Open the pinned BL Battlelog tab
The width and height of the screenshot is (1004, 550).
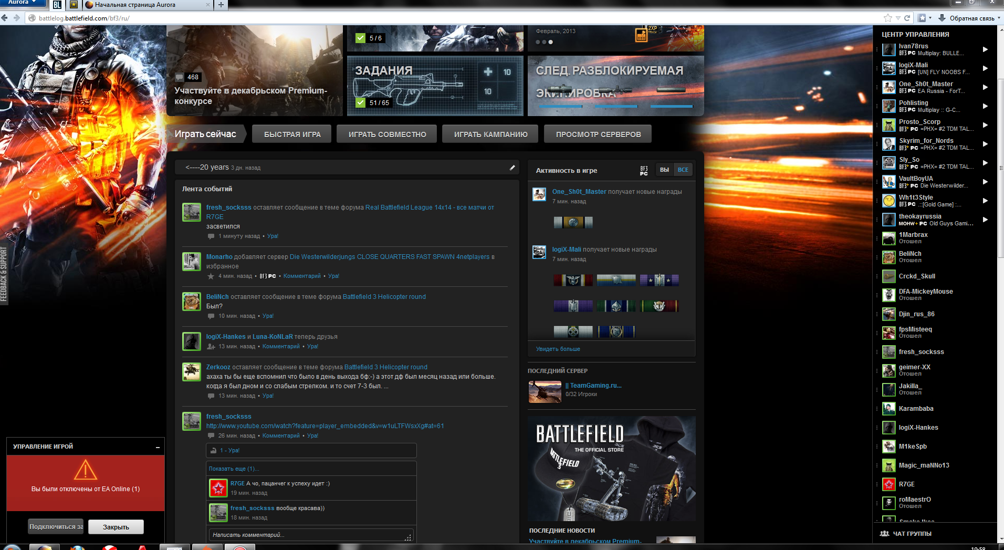pyautogui.click(x=57, y=5)
